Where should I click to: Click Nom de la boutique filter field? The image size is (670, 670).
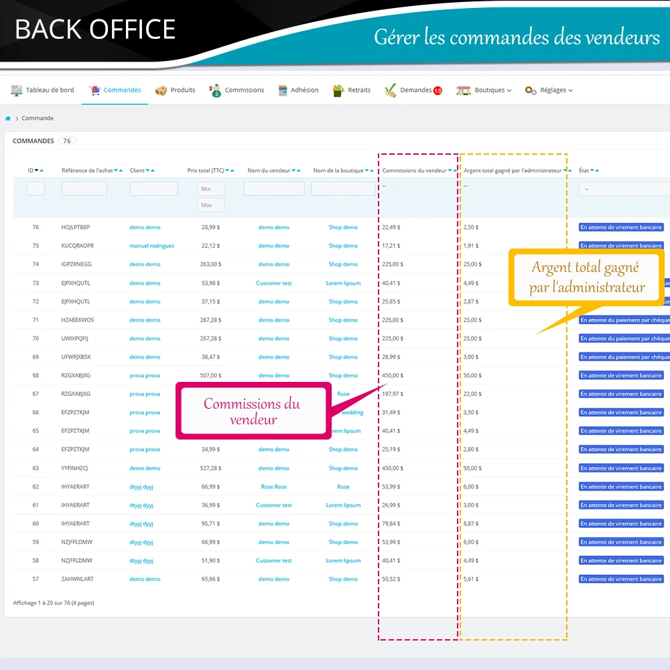click(x=343, y=189)
